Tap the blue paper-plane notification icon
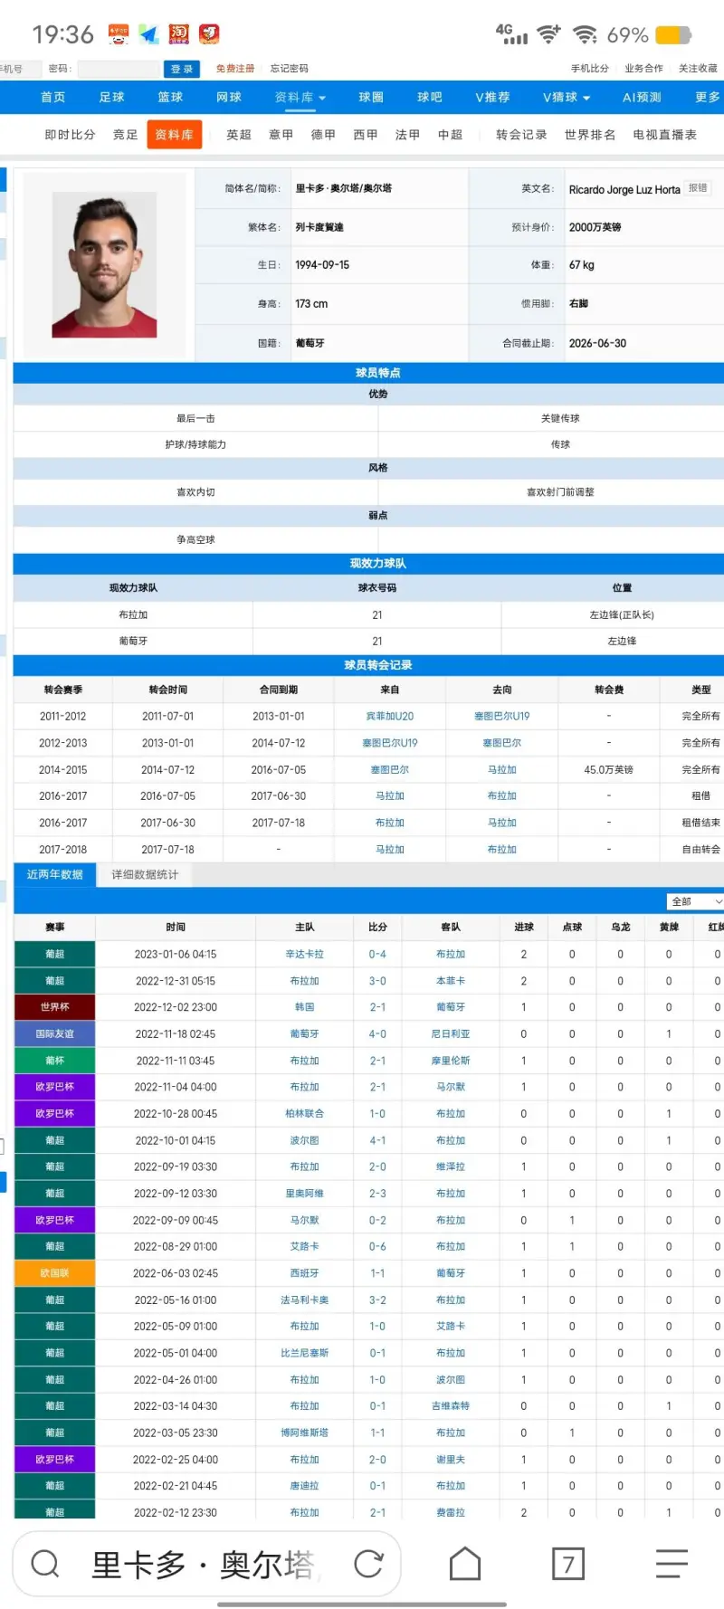724x1609 pixels. (149, 34)
